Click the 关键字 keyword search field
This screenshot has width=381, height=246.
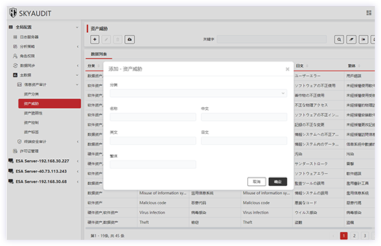(272, 39)
